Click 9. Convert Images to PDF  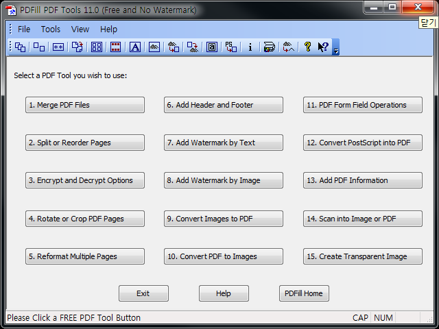point(224,219)
